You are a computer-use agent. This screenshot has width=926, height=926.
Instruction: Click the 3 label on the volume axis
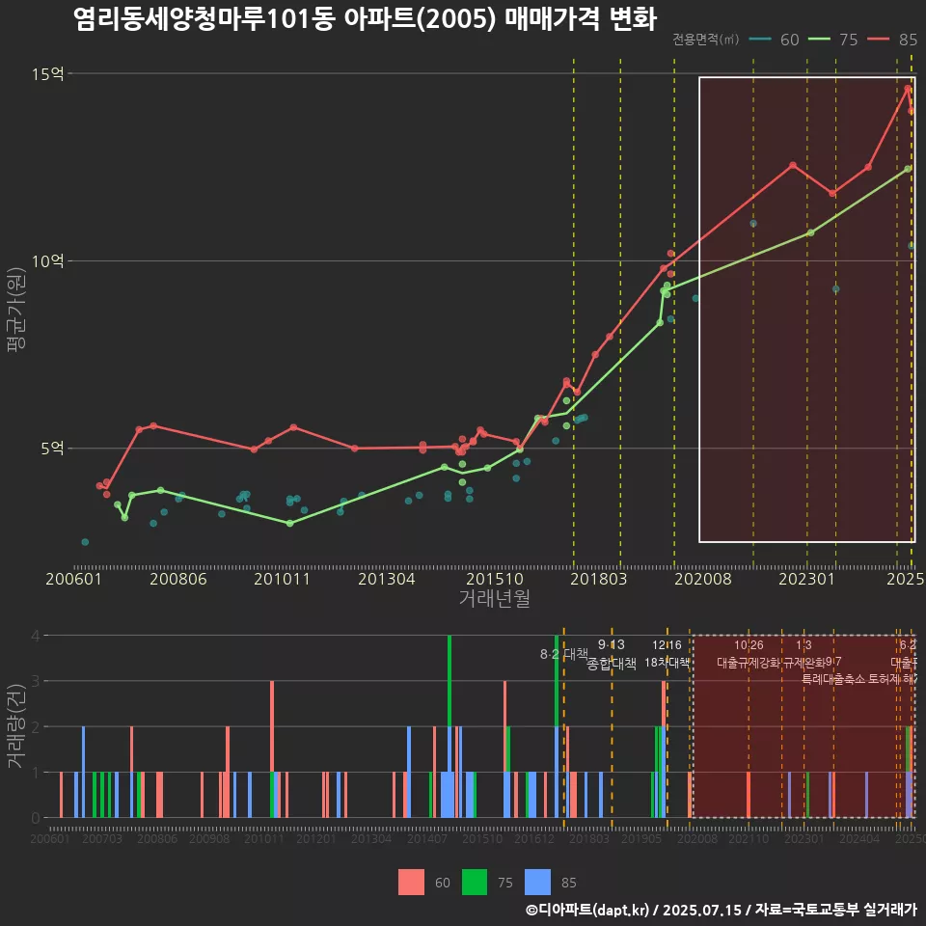tap(36, 681)
